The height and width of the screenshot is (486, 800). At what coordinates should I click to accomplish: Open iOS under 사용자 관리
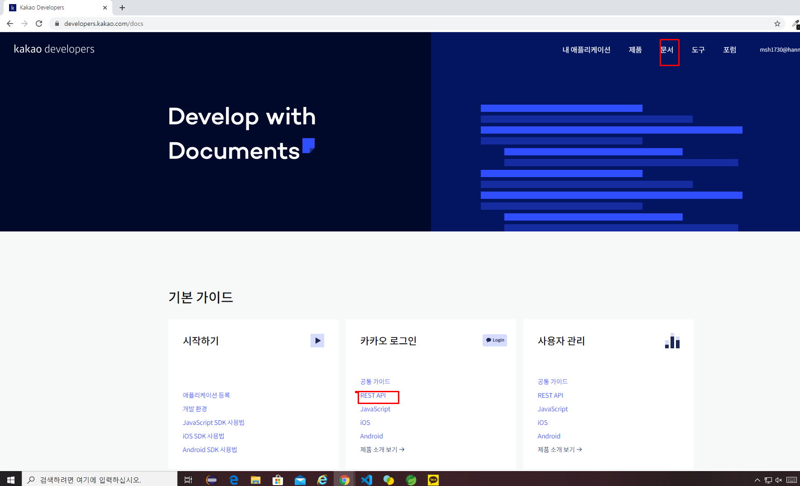point(542,423)
